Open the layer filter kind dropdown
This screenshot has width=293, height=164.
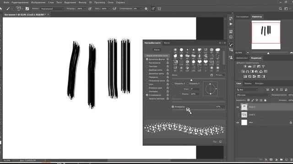click(247, 90)
